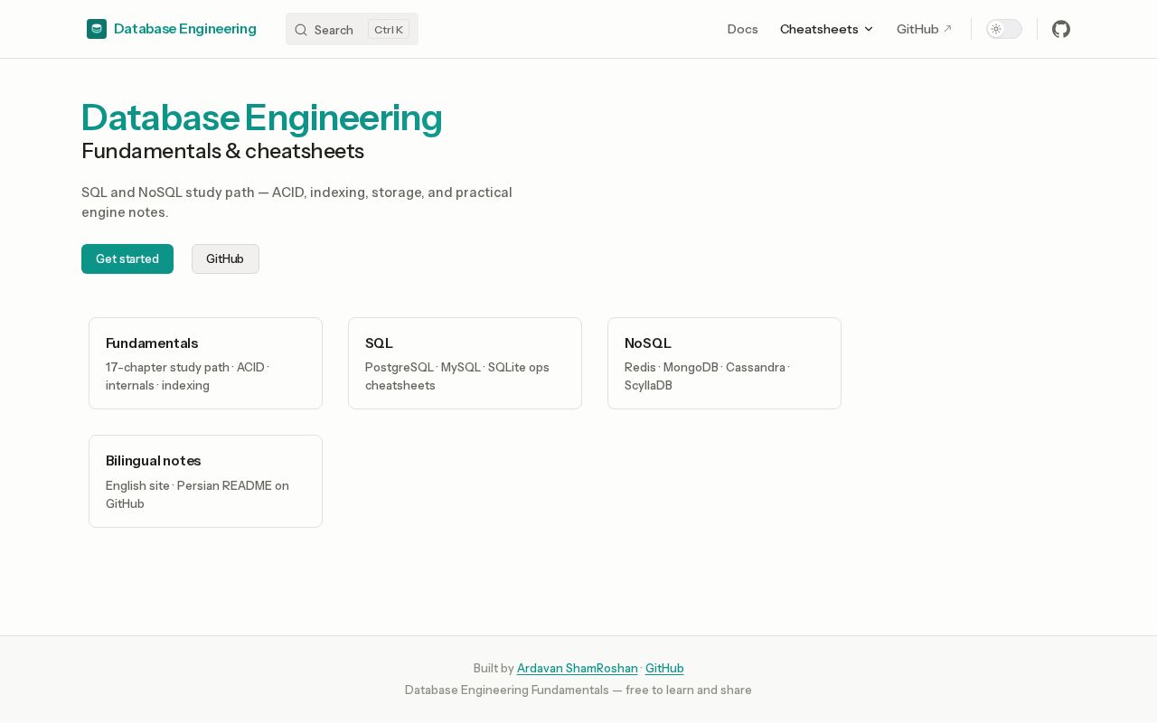Open the GitHub octocat icon in header
The height and width of the screenshot is (723, 1157).
pos(1061,29)
